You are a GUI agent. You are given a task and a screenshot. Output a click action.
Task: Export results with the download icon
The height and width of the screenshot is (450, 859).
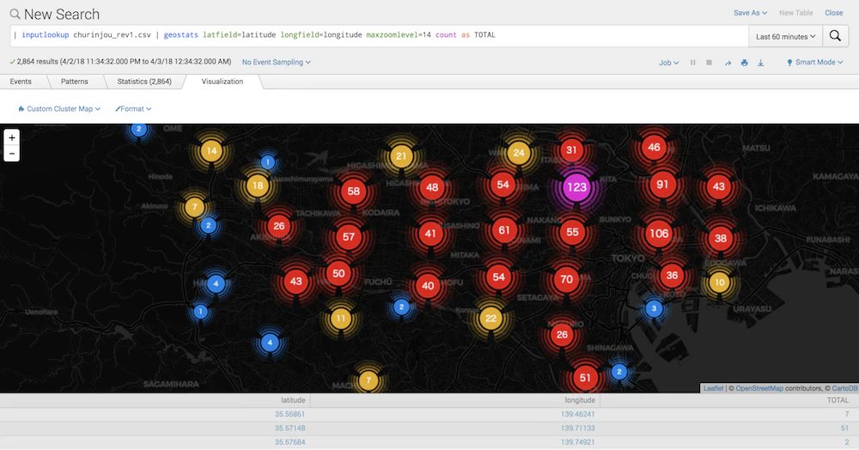coord(760,63)
